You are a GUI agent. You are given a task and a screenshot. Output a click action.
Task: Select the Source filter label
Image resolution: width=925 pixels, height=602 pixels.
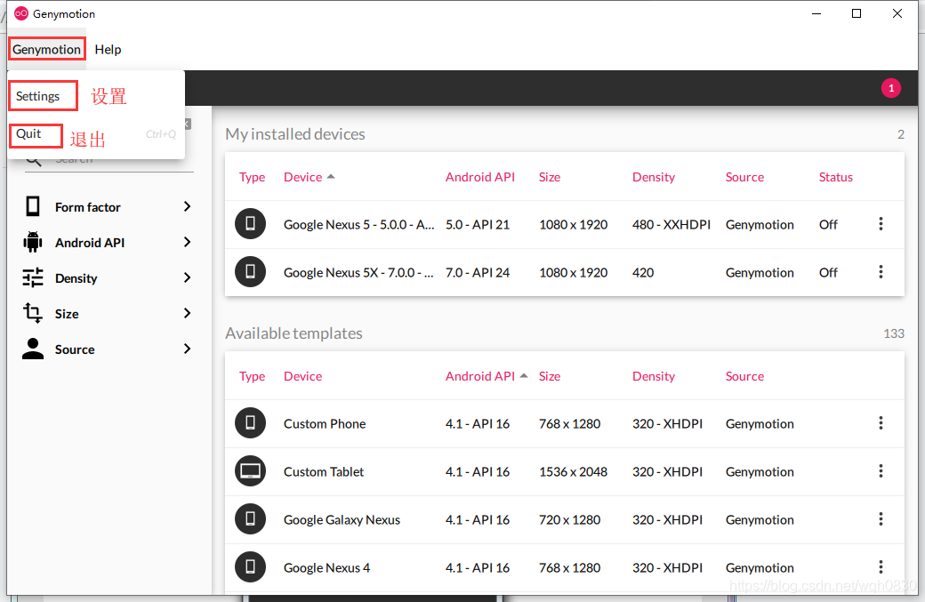click(75, 349)
